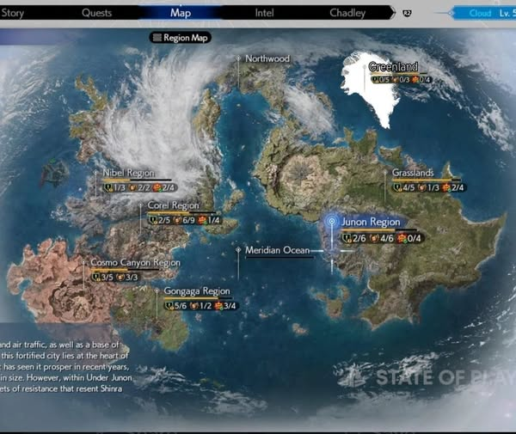Switch to the Story tab

(x=13, y=13)
